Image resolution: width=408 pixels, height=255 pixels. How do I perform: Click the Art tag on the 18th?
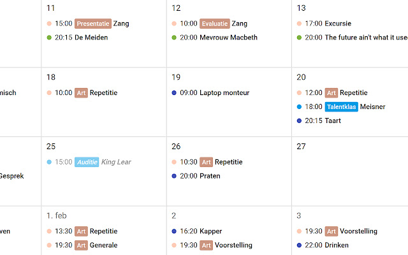pyautogui.click(x=81, y=93)
